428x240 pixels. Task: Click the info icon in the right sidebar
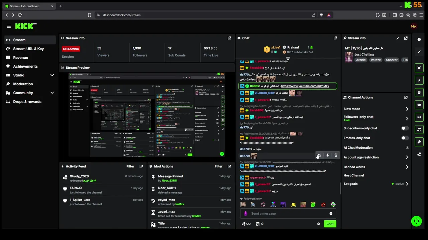[419, 39]
